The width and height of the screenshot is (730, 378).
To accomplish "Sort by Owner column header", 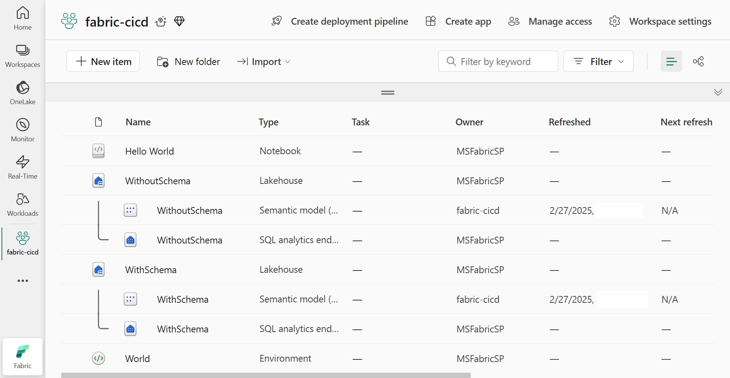I will tap(469, 122).
